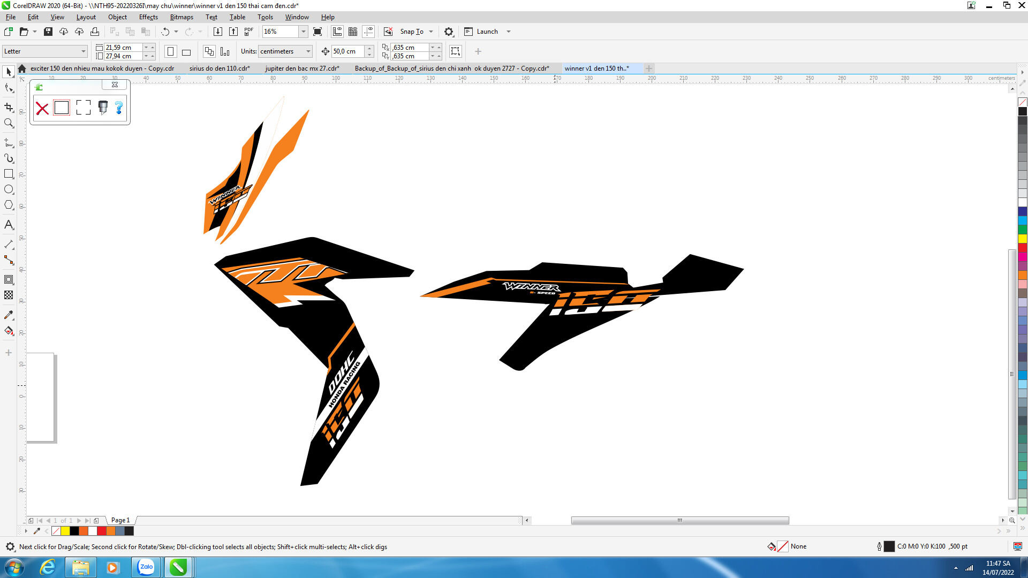Open the Object menu
This screenshot has width=1028, height=578.
click(117, 17)
